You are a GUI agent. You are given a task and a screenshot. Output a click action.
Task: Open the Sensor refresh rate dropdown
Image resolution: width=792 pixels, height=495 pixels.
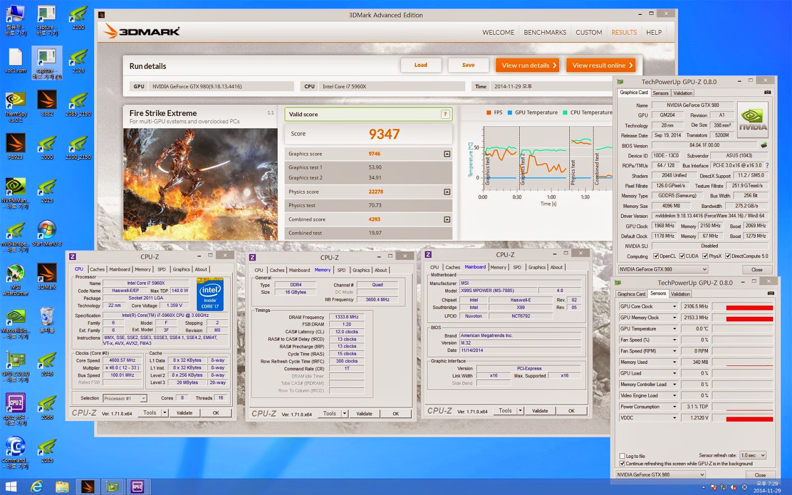(x=753, y=455)
